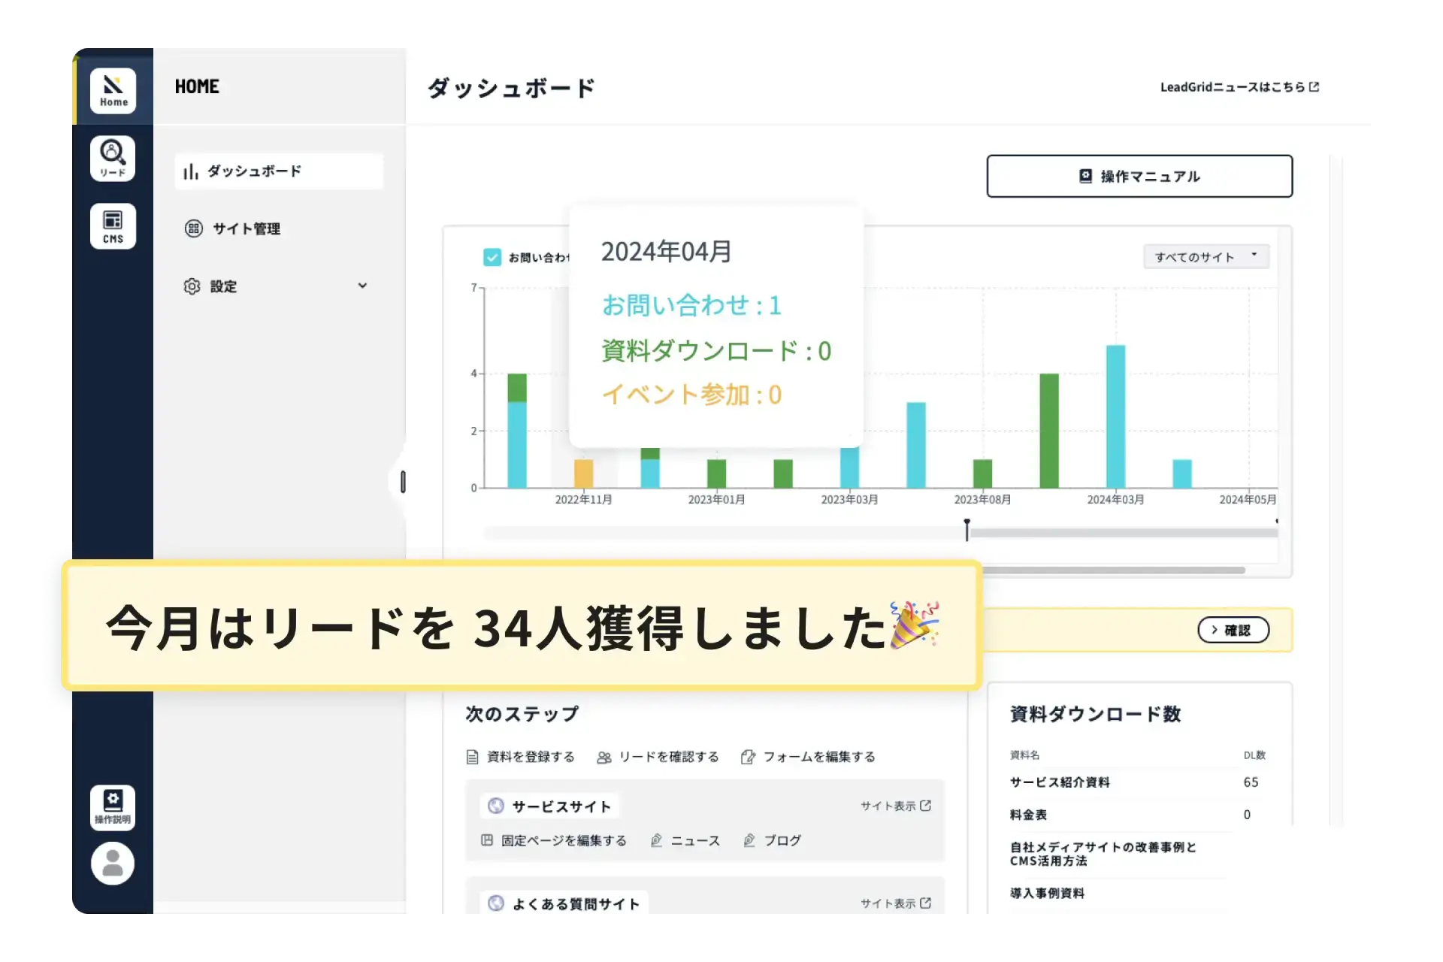Click the 導入事例資料 row

(1118, 894)
